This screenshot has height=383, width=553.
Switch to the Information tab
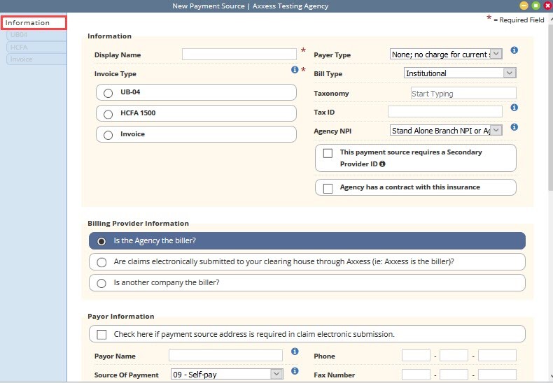pos(34,22)
